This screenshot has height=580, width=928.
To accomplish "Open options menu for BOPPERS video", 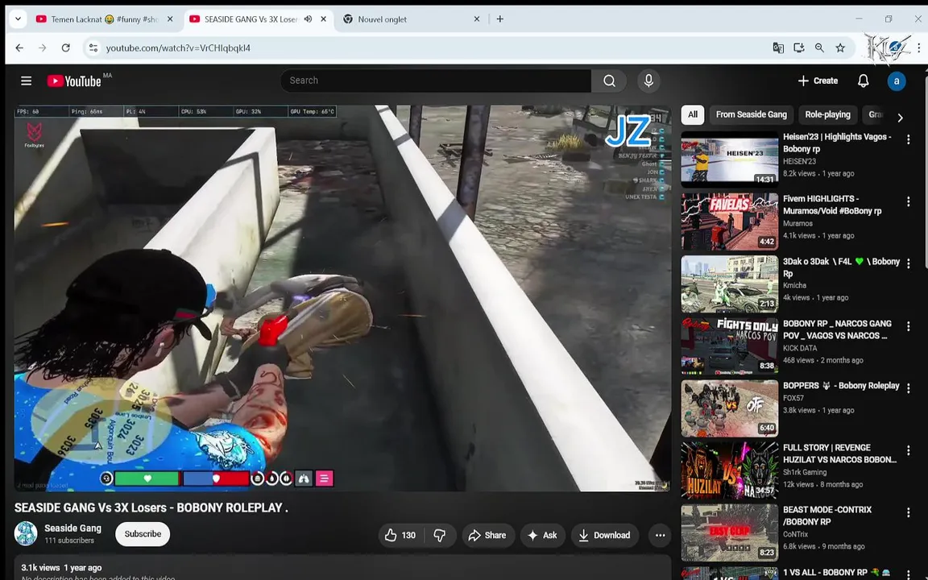I will click(x=909, y=388).
